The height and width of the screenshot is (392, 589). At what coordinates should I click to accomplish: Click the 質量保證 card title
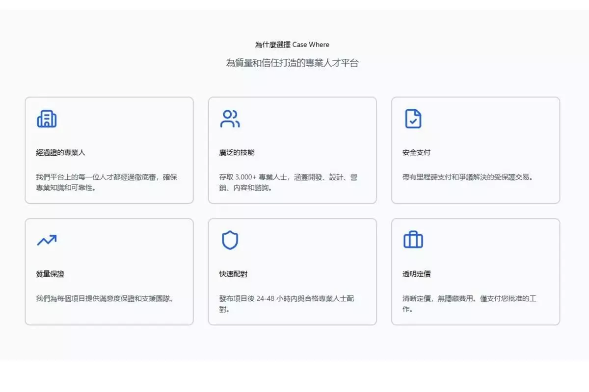click(50, 274)
